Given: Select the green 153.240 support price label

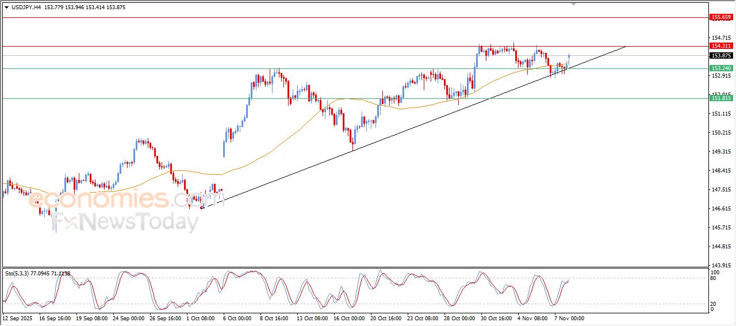Looking at the screenshot, I should [x=721, y=68].
